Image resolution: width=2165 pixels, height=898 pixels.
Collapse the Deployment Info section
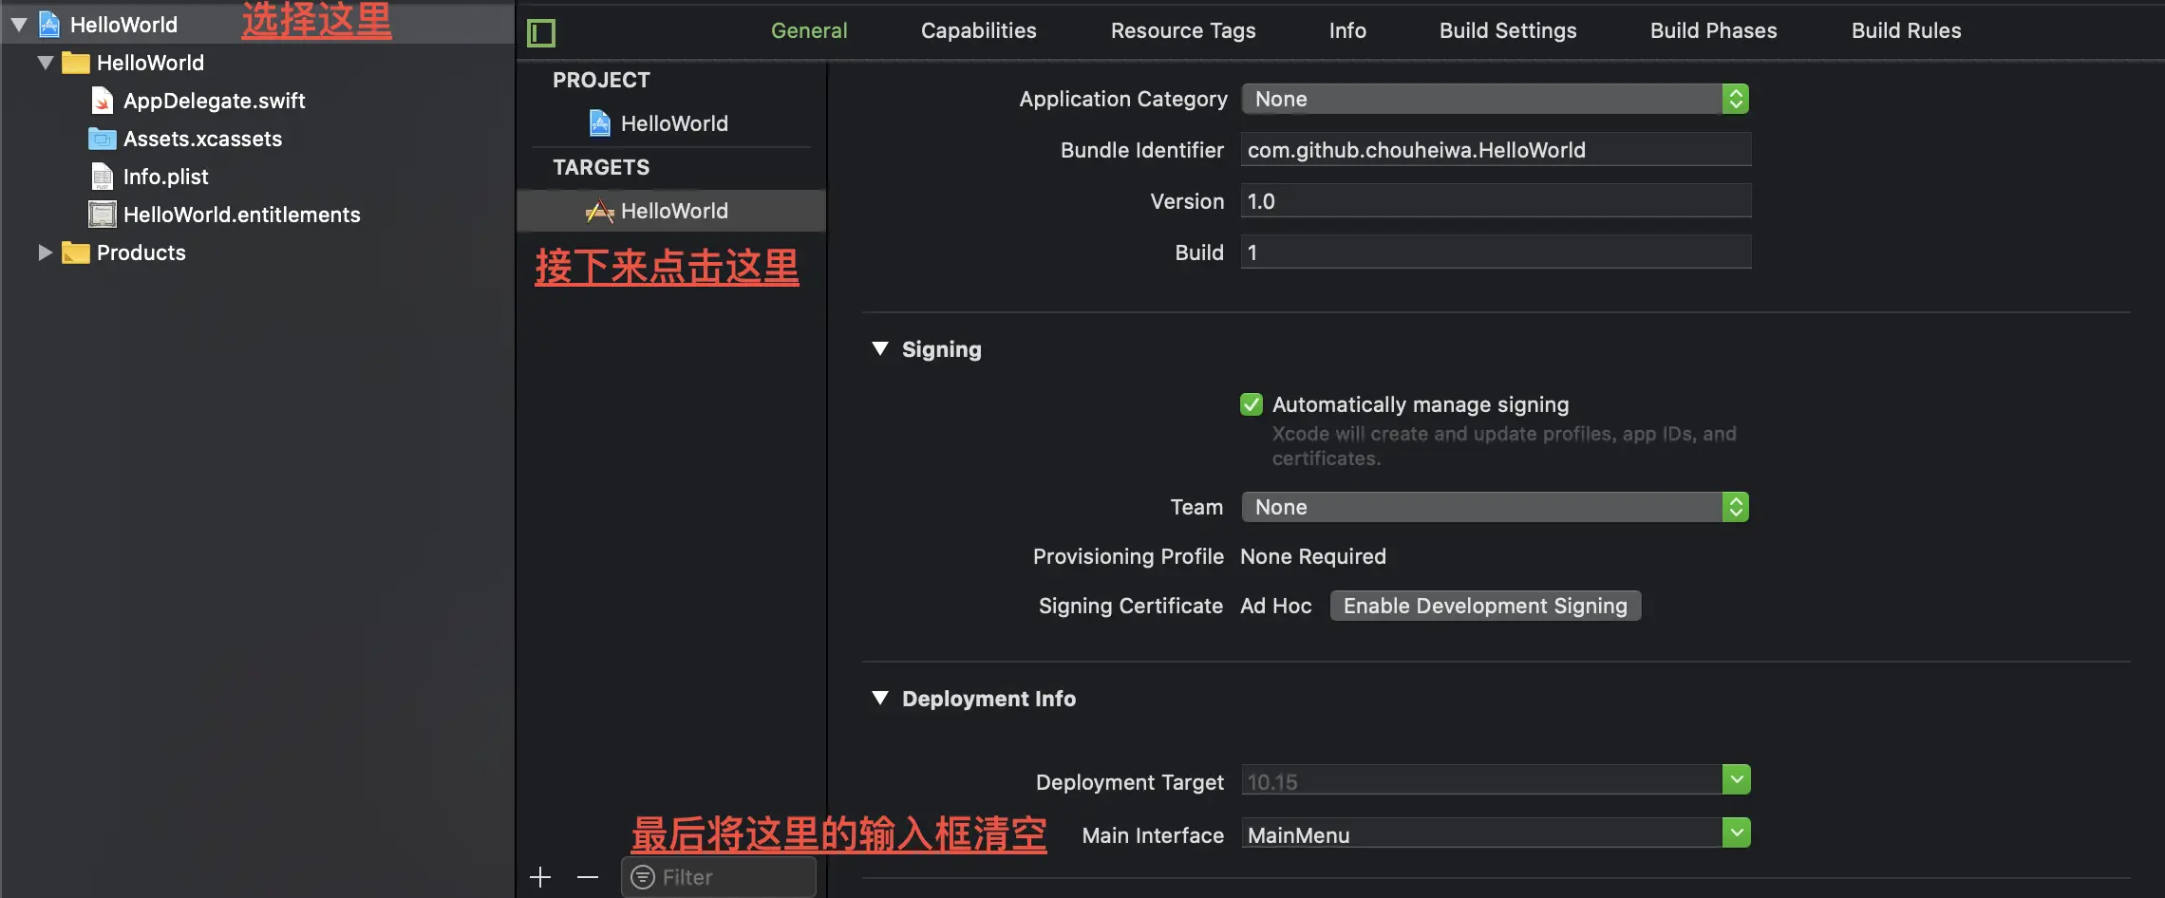879,698
